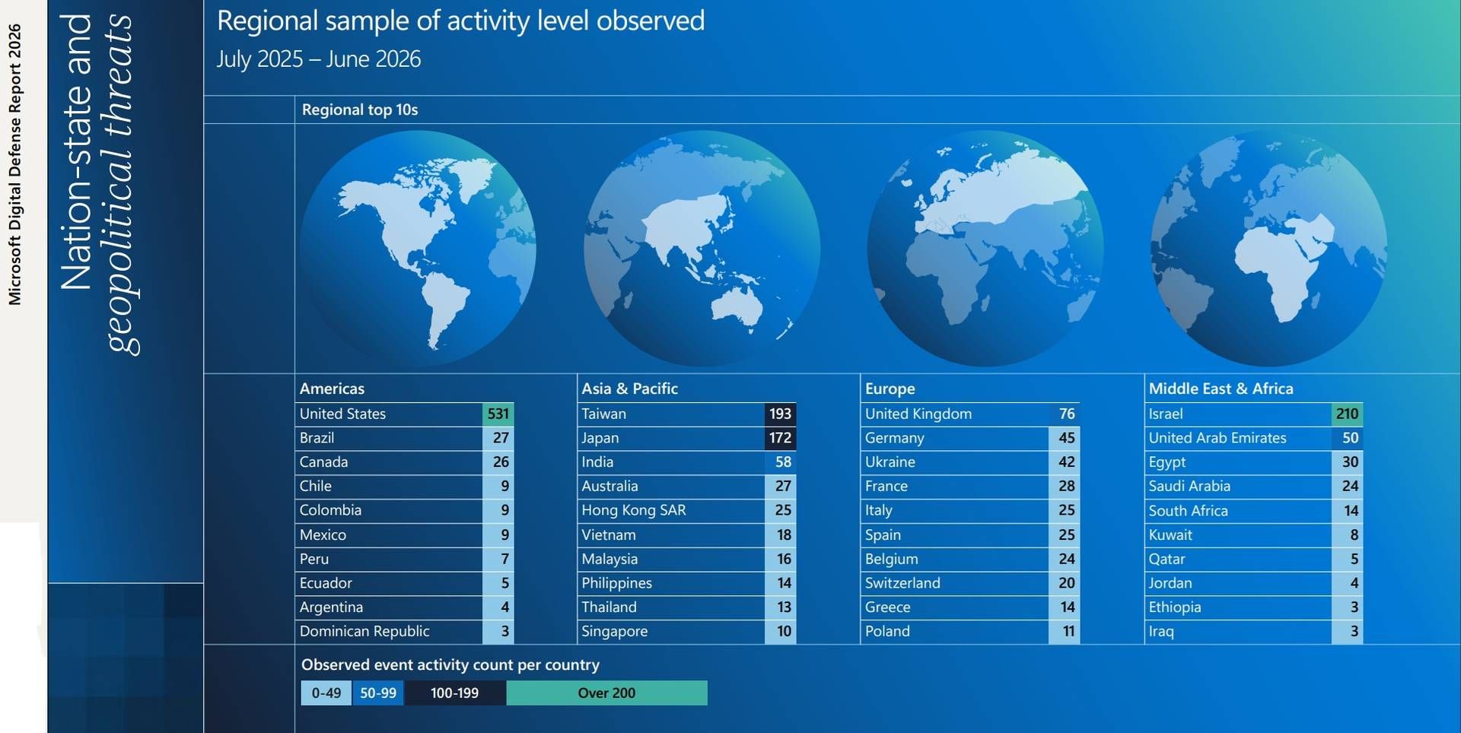Click the 'Americas' column header

(x=332, y=389)
